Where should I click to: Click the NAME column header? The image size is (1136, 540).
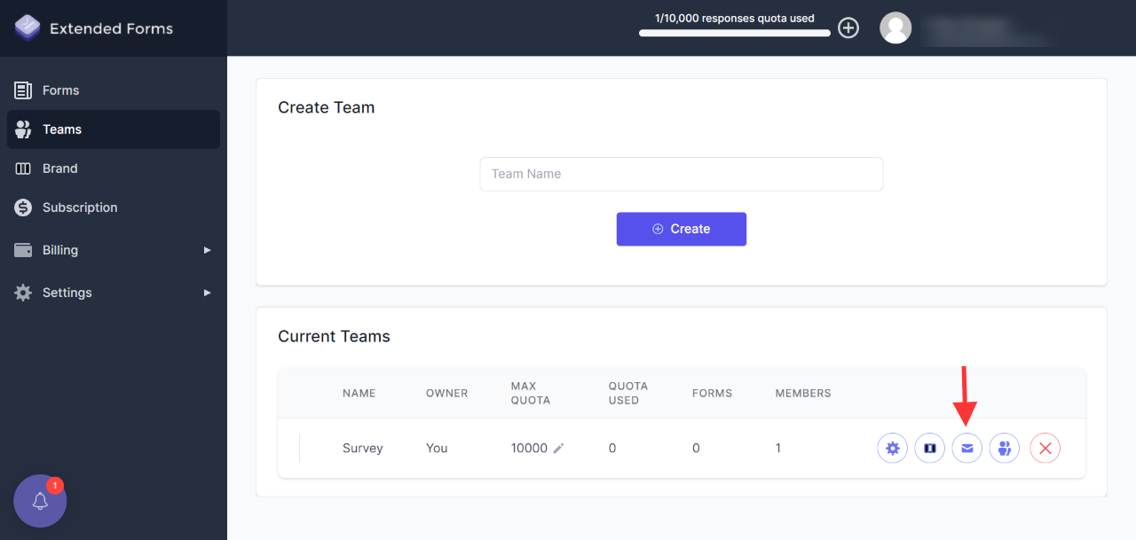[x=359, y=393]
